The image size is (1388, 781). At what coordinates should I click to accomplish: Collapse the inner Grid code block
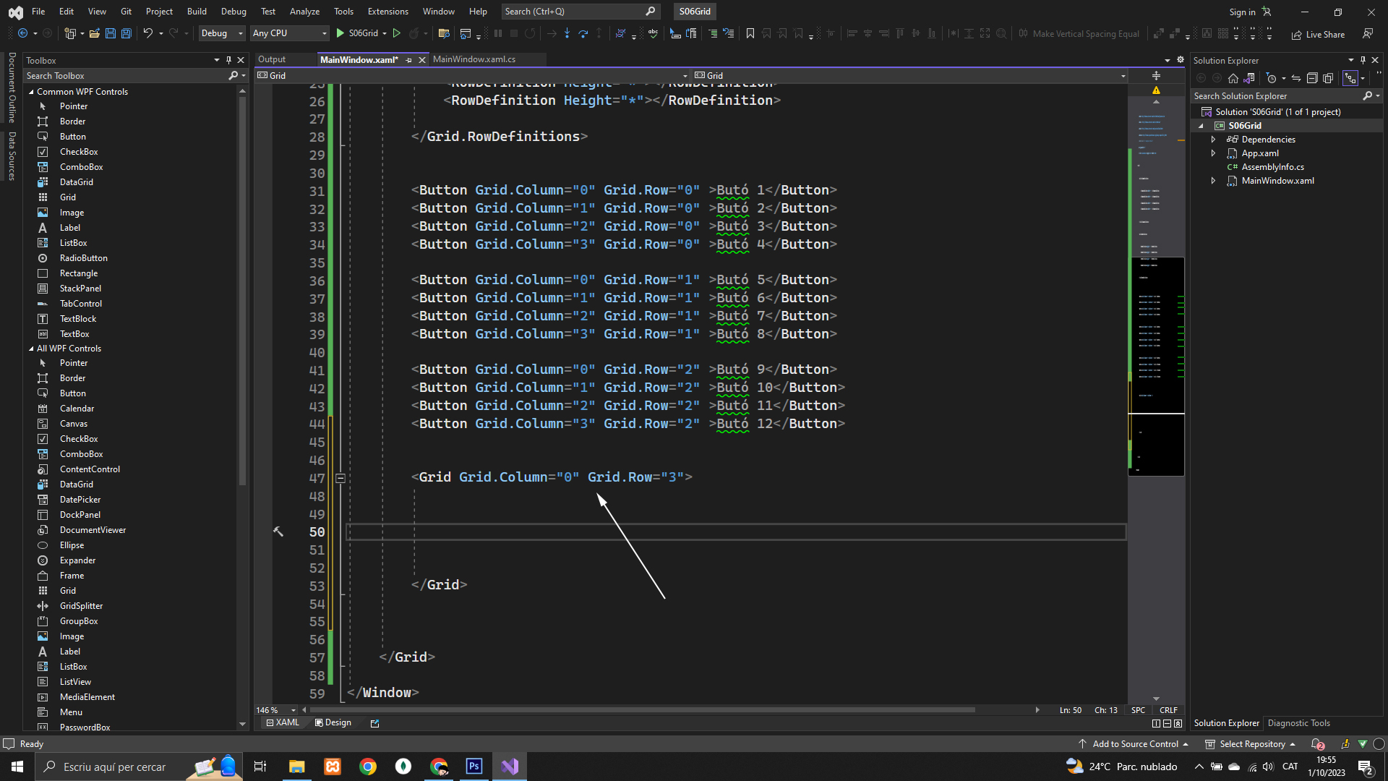pos(340,478)
